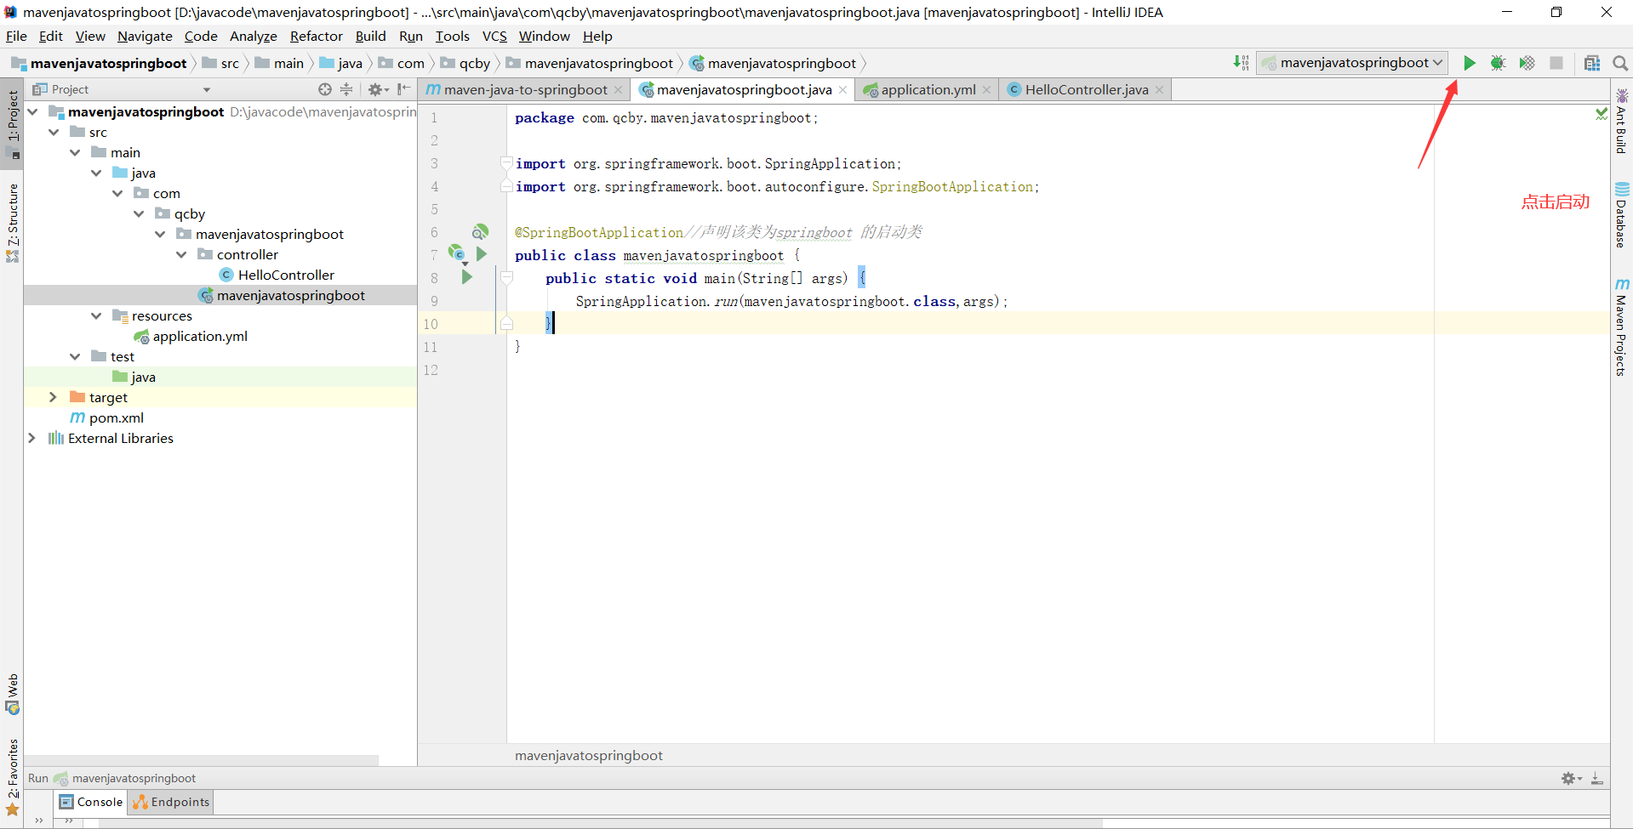The image size is (1633, 829).
Task: Click the Project panel horizontal scrollbar
Action: click(x=201, y=760)
